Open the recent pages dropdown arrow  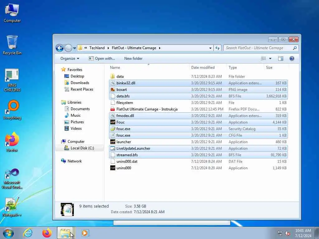pyautogui.click(x=74, y=48)
